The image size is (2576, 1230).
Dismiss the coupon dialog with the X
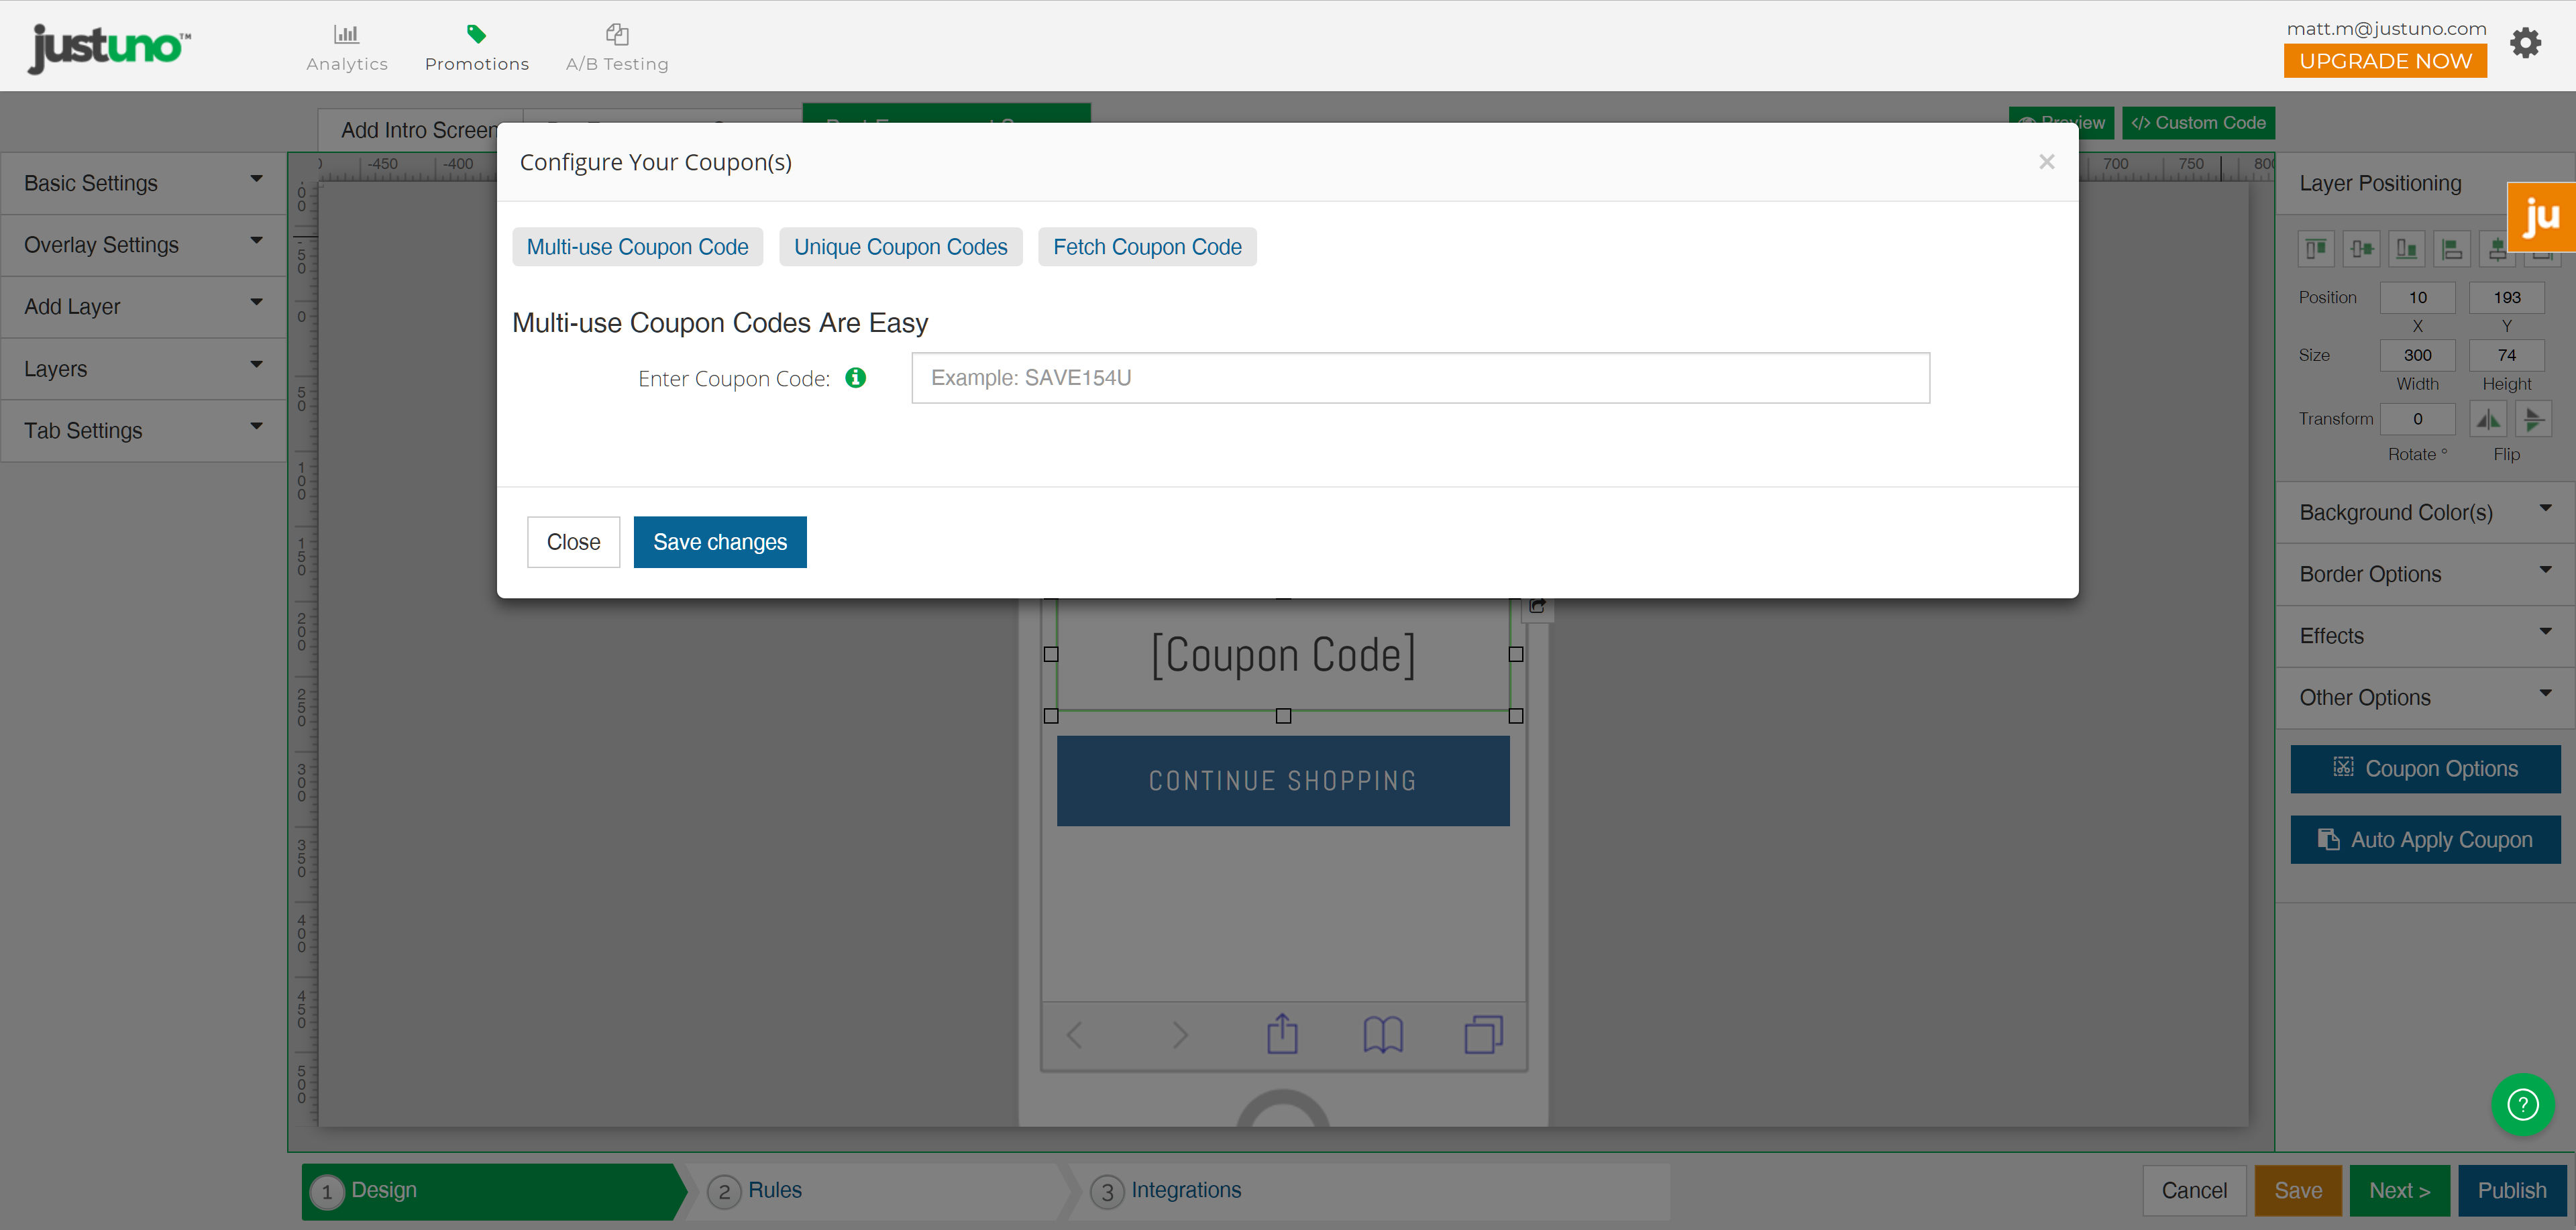pyautogui.click(x=2046, y=162)
